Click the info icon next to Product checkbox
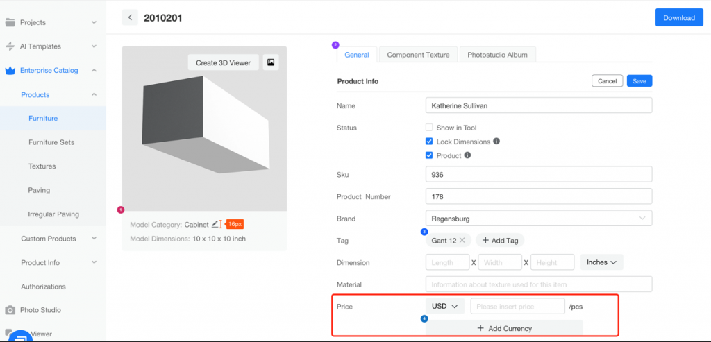711x342 pixels. point(467,155)
